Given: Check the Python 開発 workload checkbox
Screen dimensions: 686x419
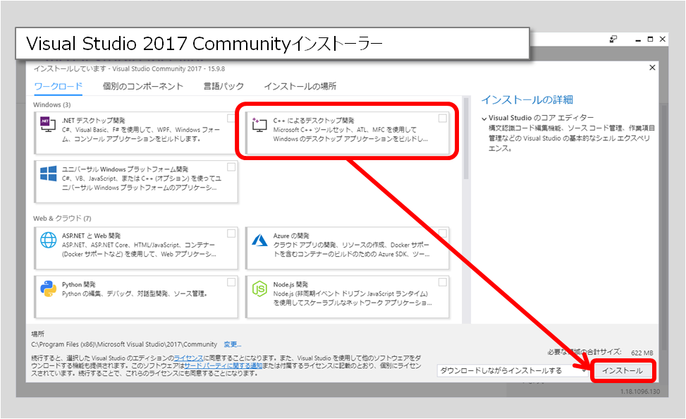Looking at the screenshot, I should [x=231, y=282].
